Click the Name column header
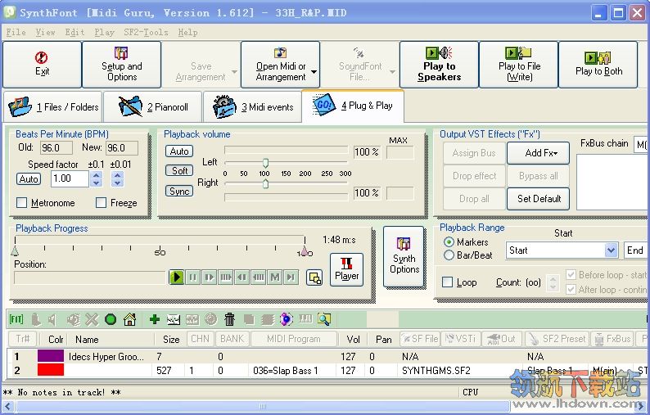This screenshot has height=415, width=650. pos(111,339)
